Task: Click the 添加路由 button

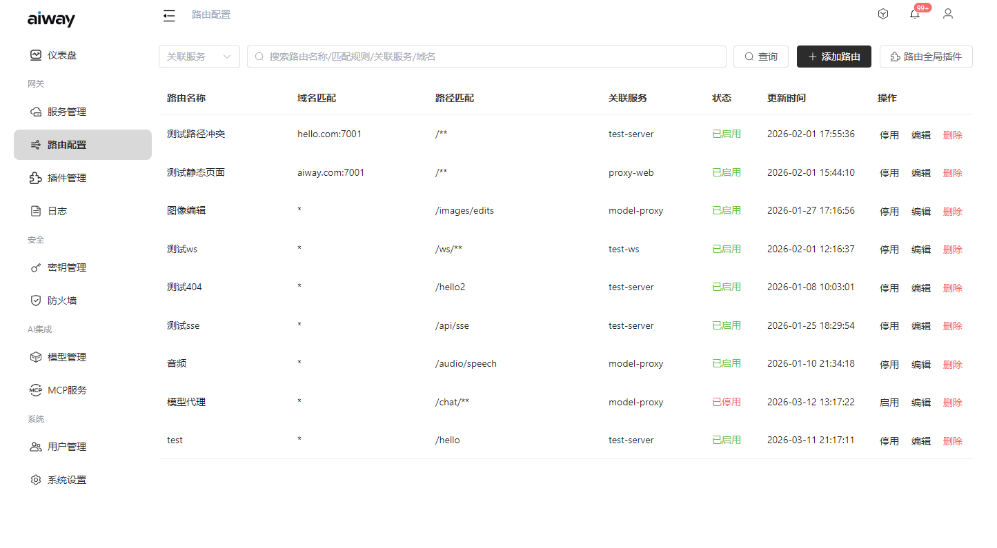Action: [x=833, y=57]
